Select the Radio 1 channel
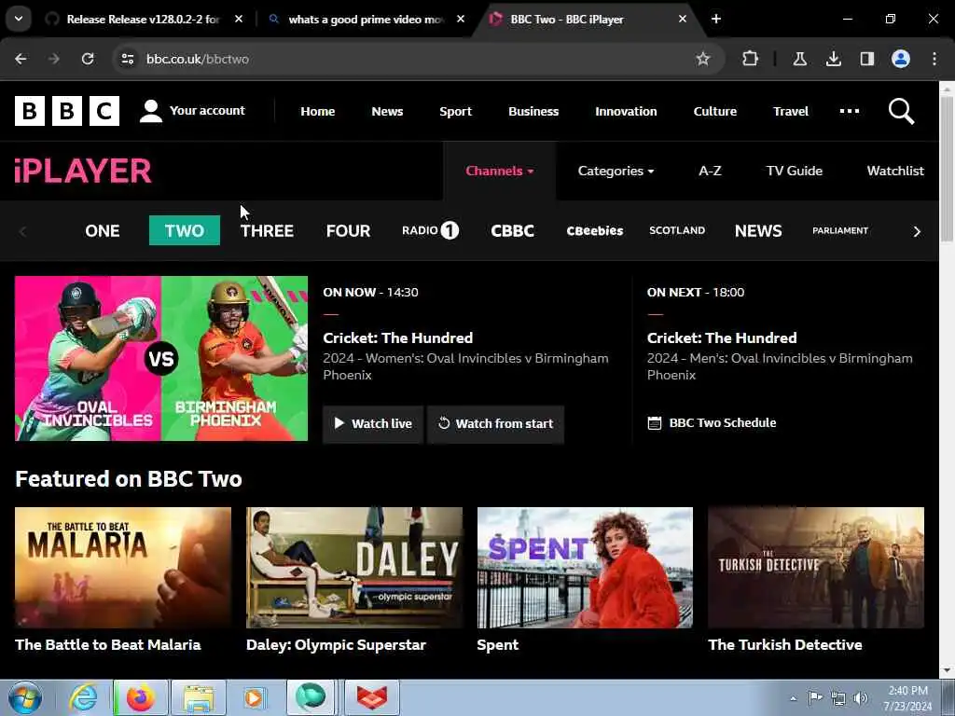 (x=430, y=231)
